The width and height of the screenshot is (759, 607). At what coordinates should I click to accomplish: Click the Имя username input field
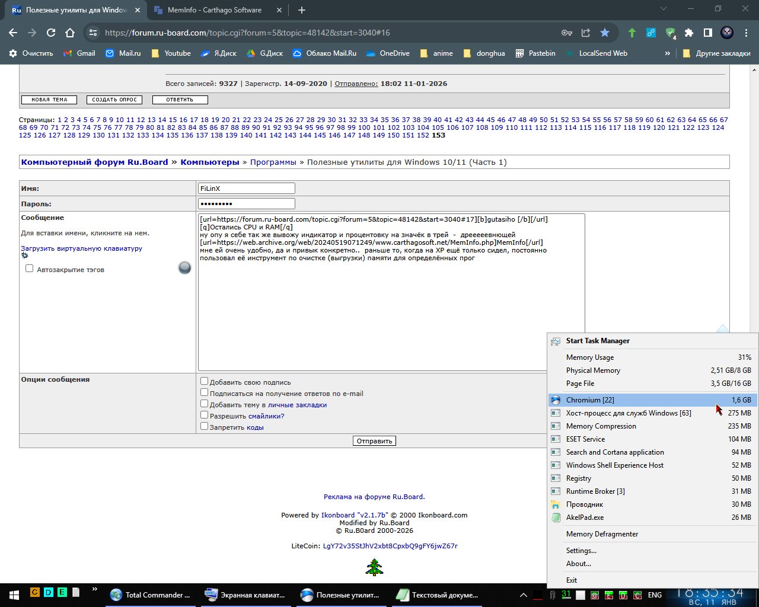coord(246,189)
